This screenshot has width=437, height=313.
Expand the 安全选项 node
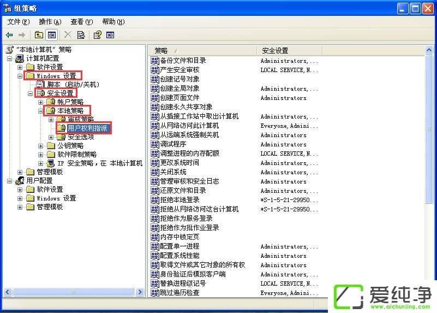51,137
